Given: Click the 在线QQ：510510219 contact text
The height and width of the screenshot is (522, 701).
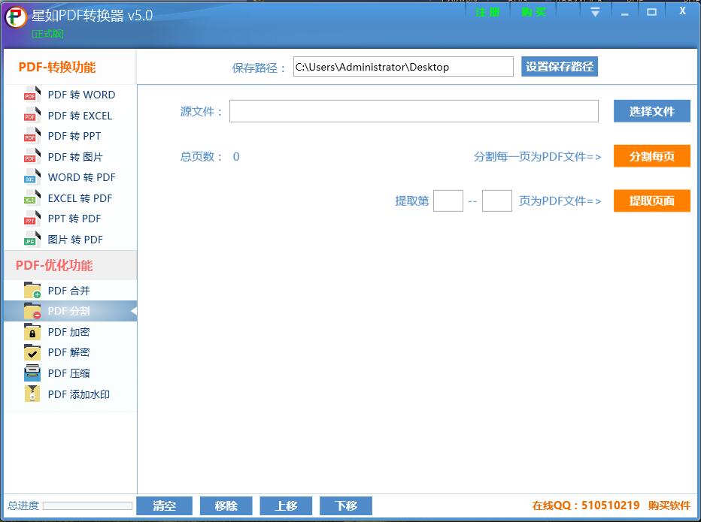Looking at the screenshot, I should click(586, 505).
